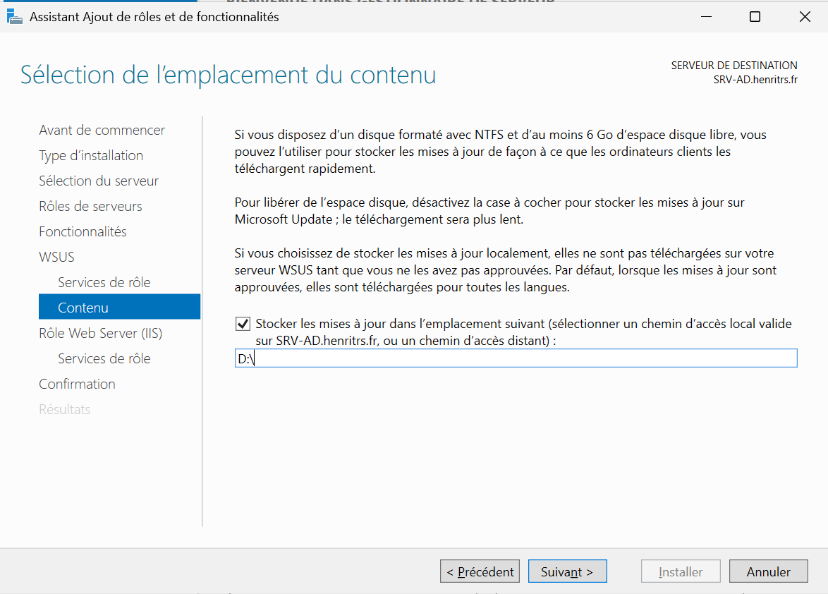
Task: Click the wizard server icon in title bar
Action: pyautogui.click(x=14, y=17)
